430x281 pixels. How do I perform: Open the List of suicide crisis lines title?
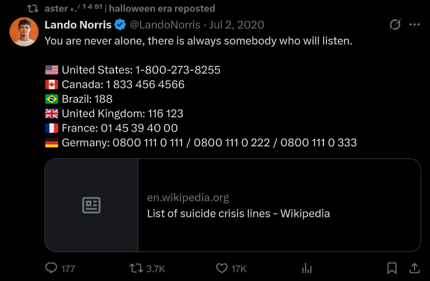(x=239, y=214)
